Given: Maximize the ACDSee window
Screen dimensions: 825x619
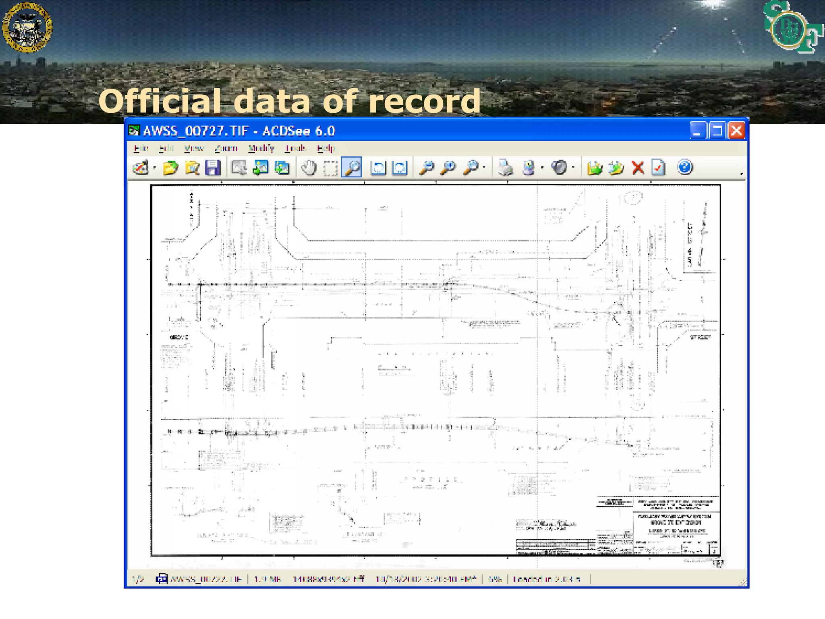Looking at the screenshot, I should pos(717,131).
